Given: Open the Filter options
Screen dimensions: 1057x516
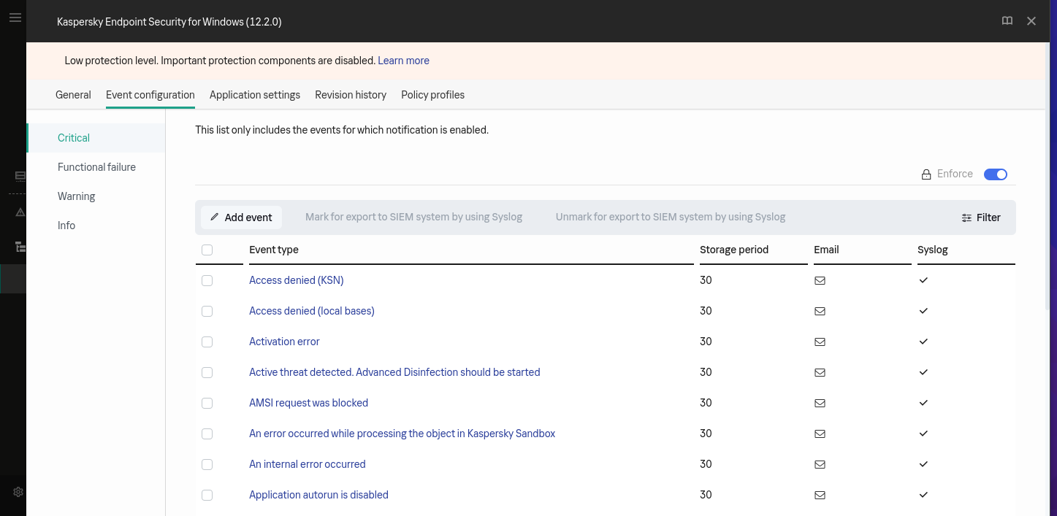Looking at the screenshot, I should tap(981, 217).
